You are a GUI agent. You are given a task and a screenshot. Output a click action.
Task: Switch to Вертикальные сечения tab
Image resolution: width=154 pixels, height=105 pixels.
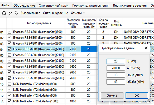(130, 5)
